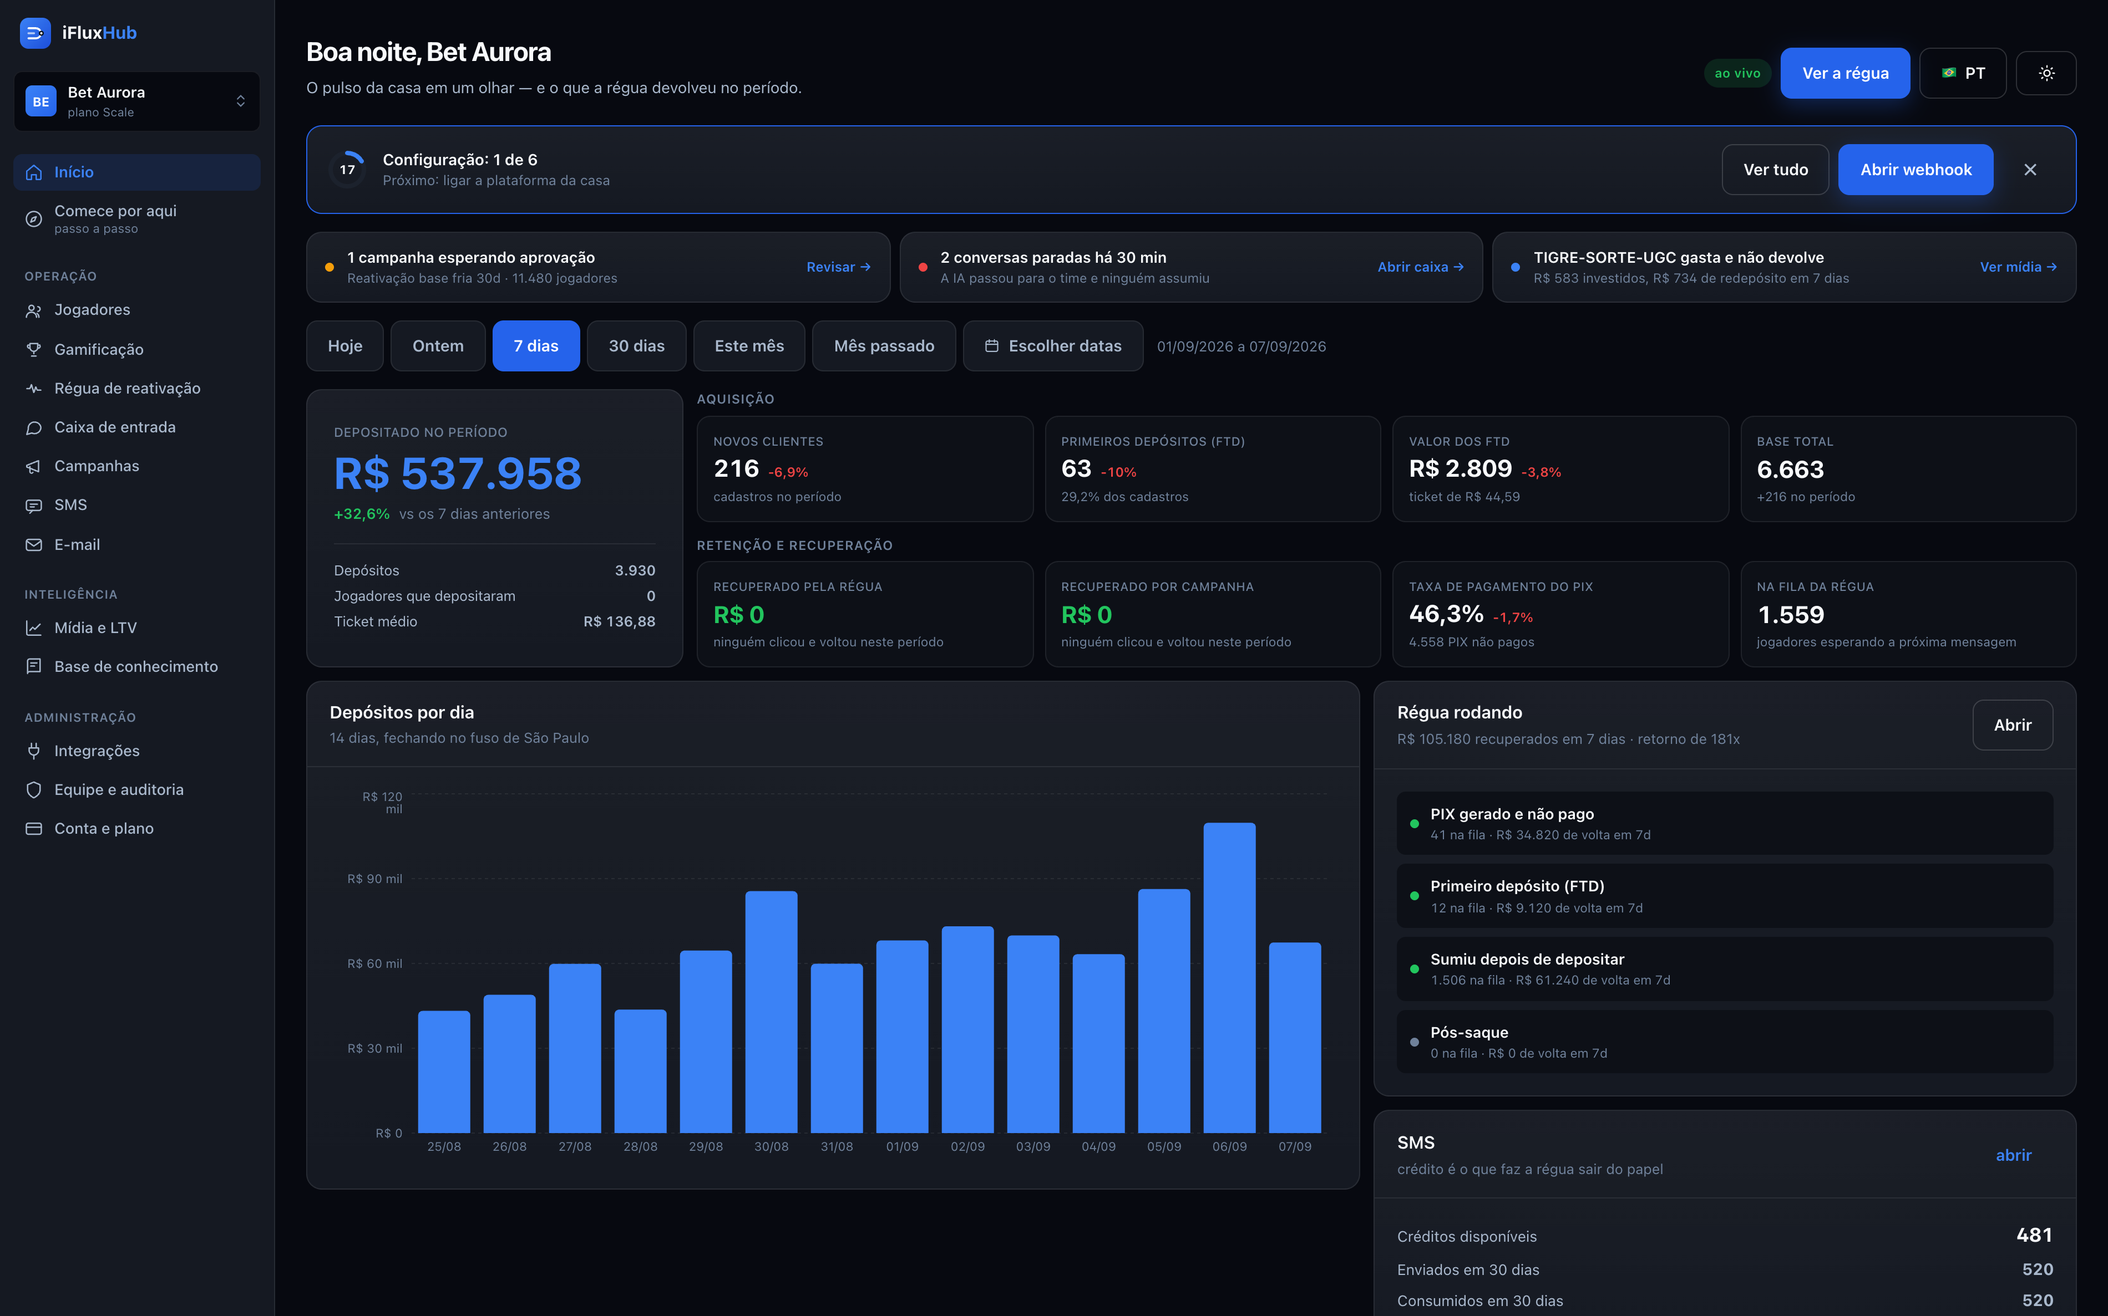Screen dimensions: 2108x1316
Task: Click the Equipe e auditoria shield icon
Action: tap(34, 789)
